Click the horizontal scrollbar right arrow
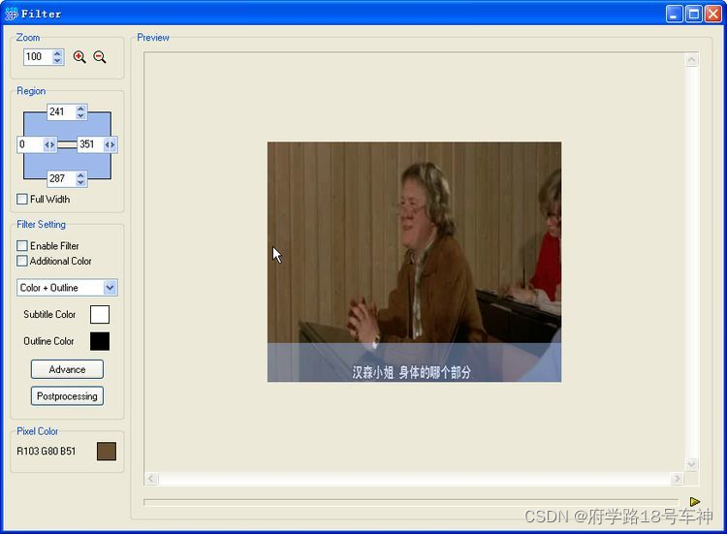The height and width of the screenshot is (534, 727). tap(677, 479)
